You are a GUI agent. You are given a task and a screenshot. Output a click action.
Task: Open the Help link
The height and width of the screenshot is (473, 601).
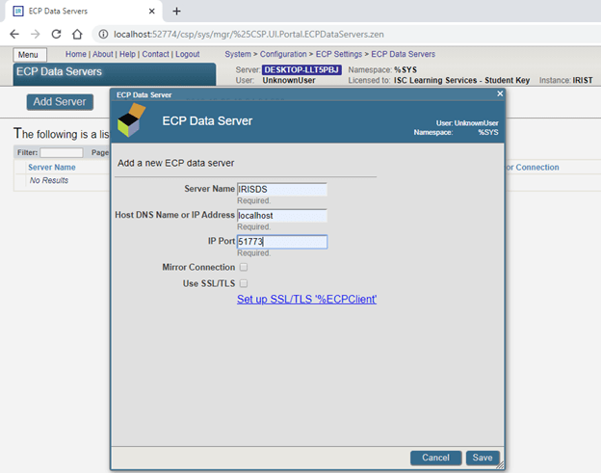tap(127, 54)
